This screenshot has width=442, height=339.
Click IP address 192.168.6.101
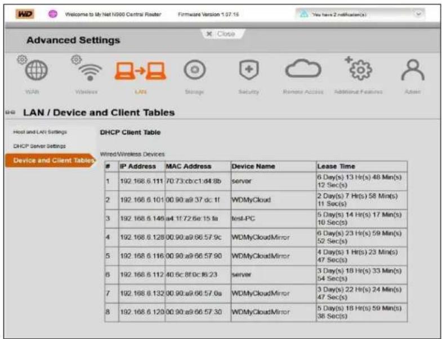pyautogui.click(x=142, y=200)
